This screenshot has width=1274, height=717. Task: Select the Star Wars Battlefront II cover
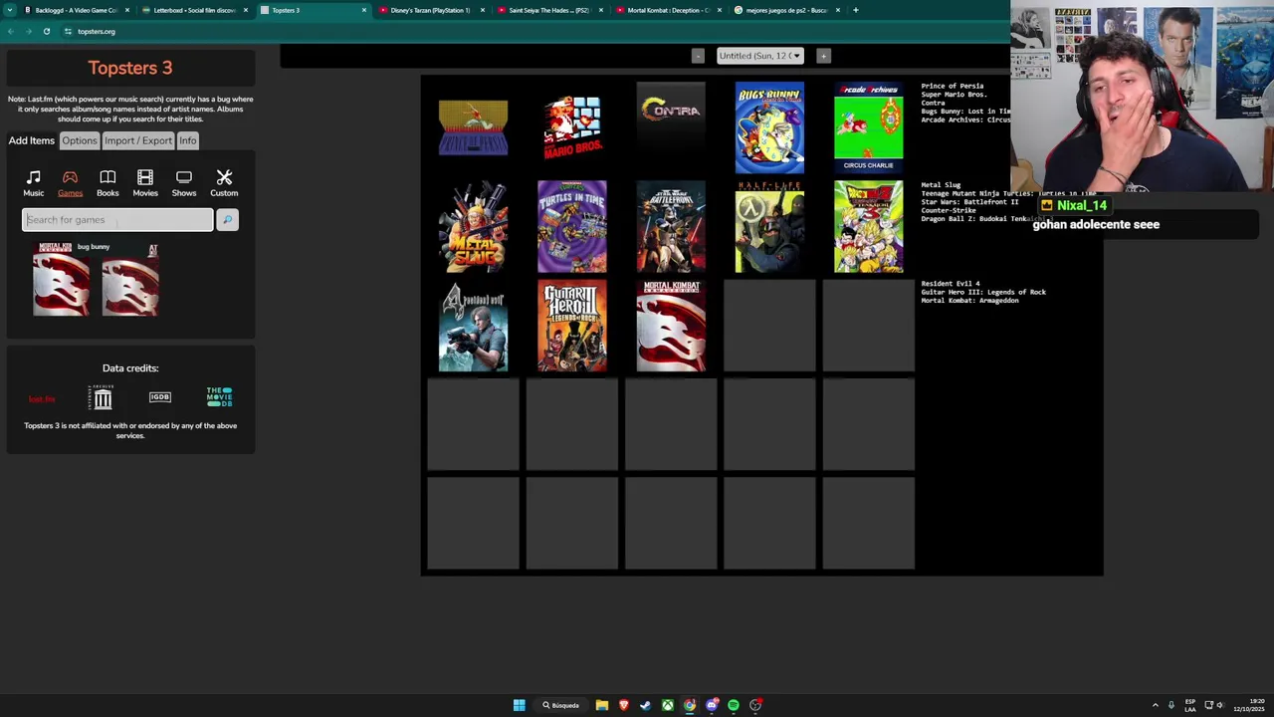(x=671, y=227)
